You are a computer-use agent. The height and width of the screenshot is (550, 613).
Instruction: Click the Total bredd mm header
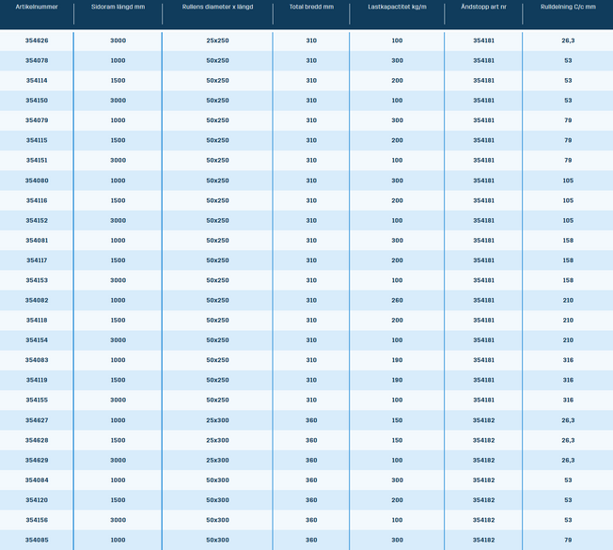point(311,7)
